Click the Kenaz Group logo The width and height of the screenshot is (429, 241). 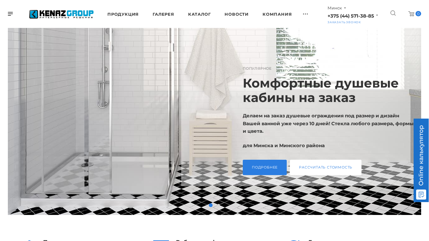click(x=62, y=14)
